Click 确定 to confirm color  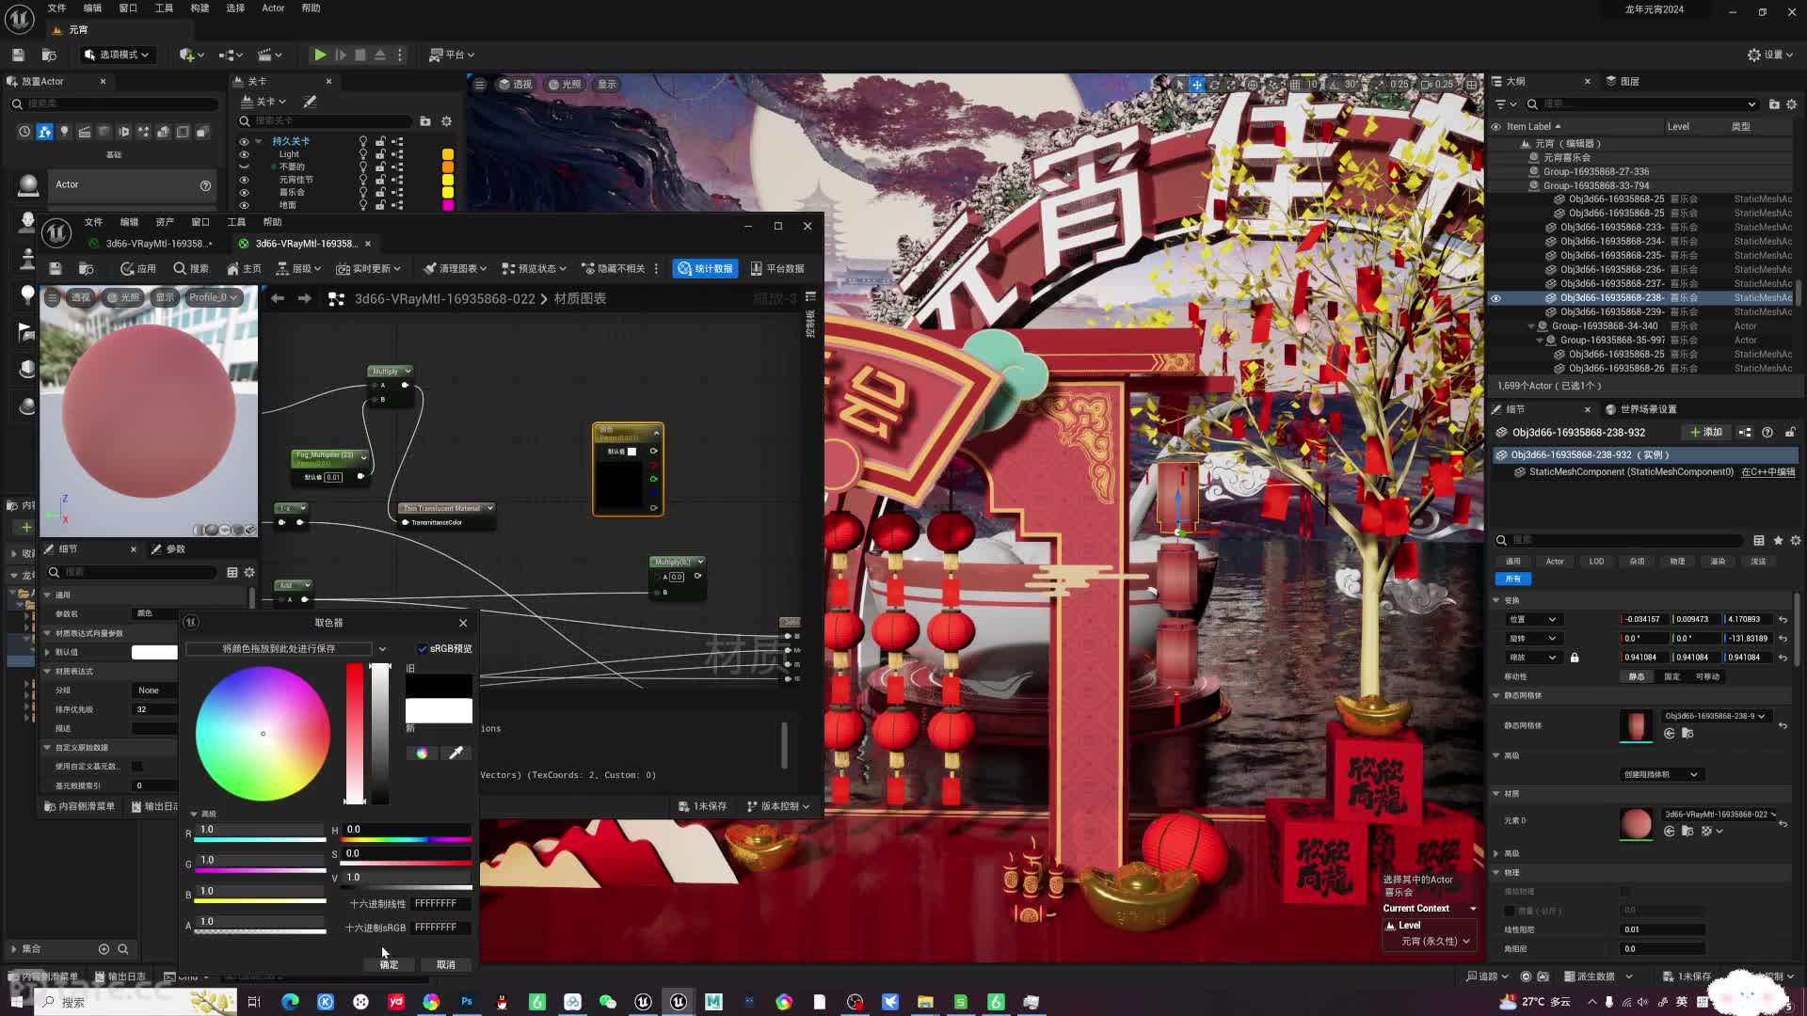(x=390, y=964)
